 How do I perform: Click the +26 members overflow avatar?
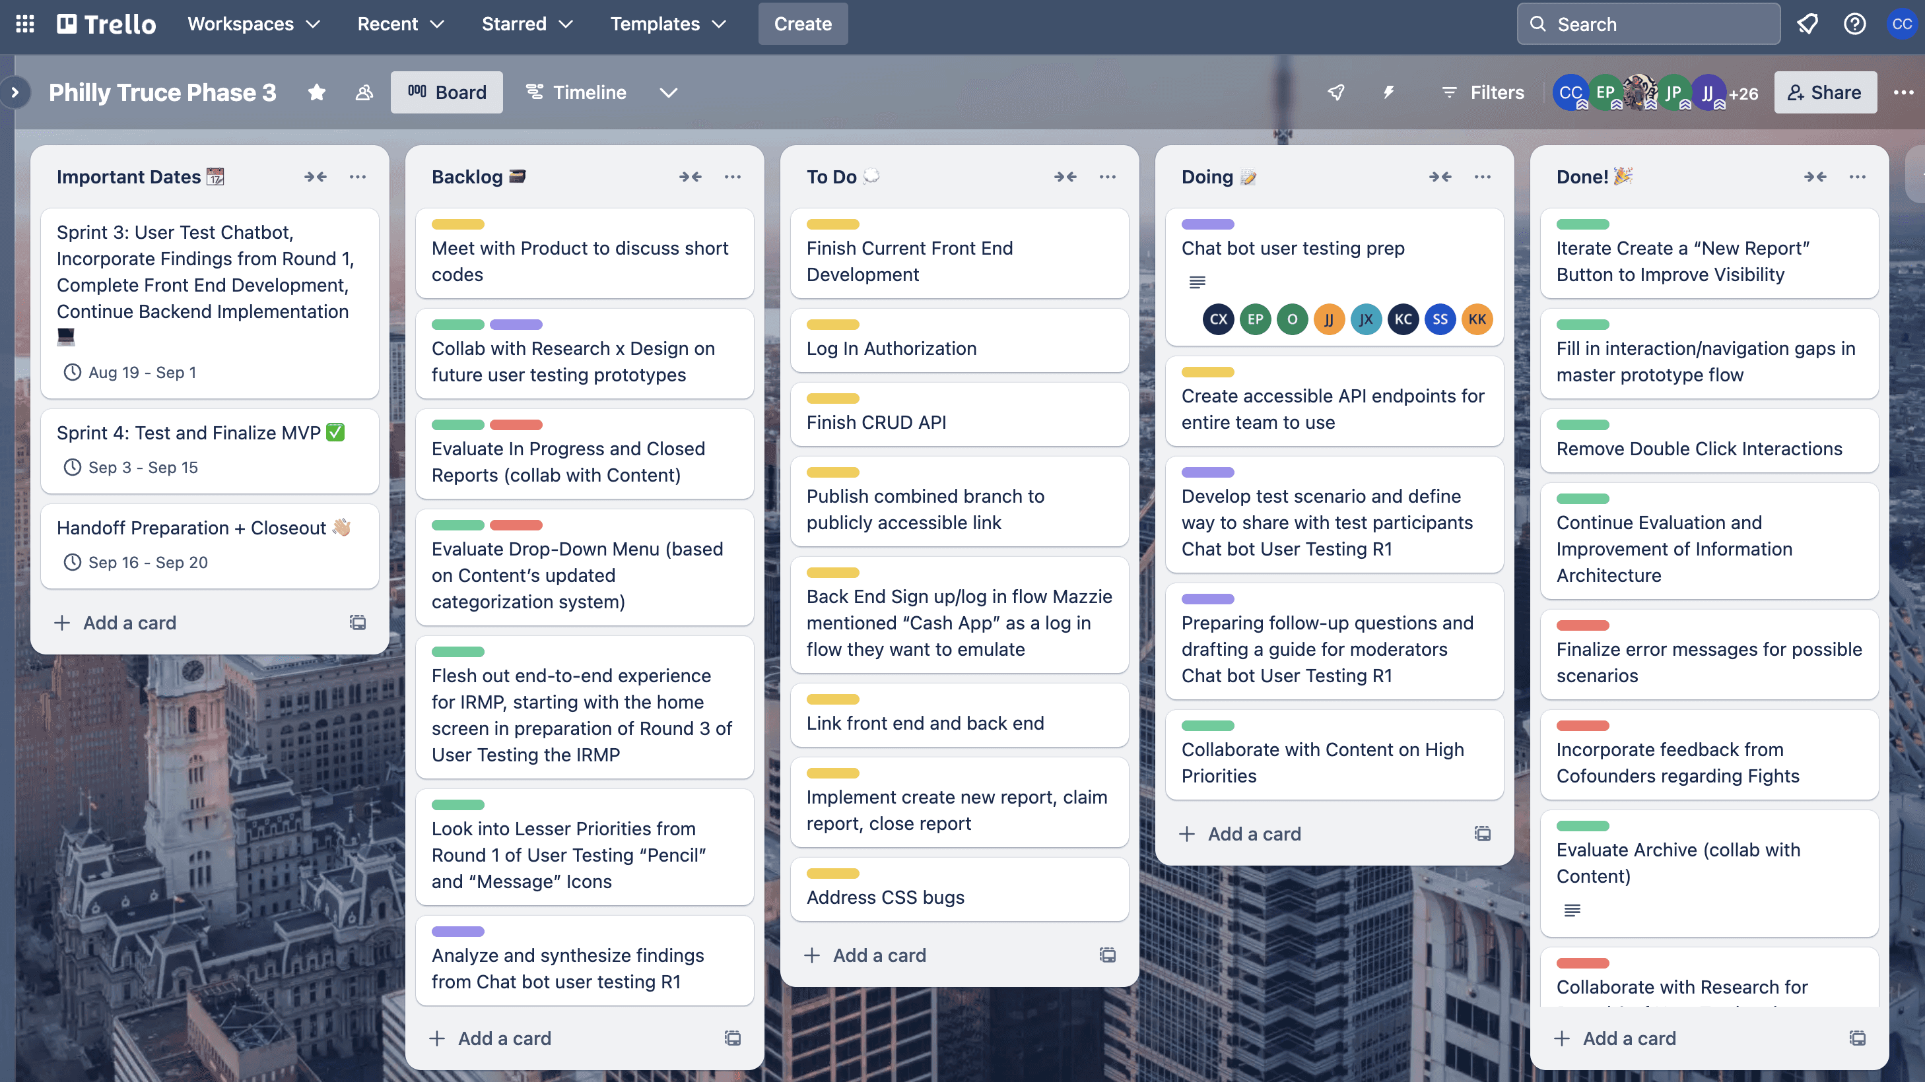click(1744, 91)
